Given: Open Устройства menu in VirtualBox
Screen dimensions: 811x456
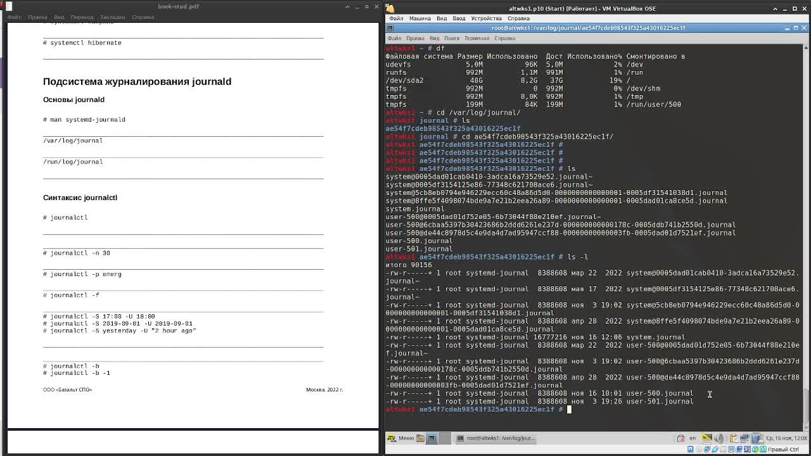Looking at the screenshot, I should [x=486, y=18].
